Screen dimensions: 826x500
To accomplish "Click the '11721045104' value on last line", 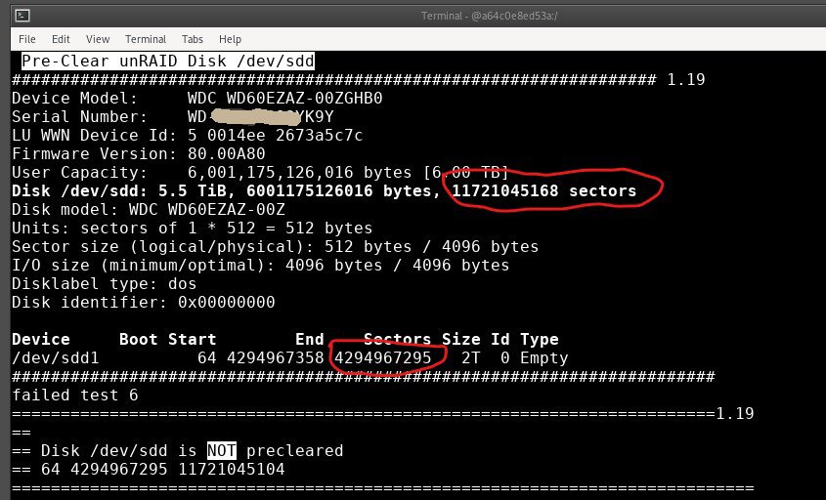I will (x=232, y=469).
